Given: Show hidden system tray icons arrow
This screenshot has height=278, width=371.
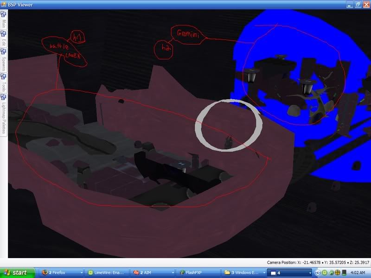Looking at the screenshot, I should tap(318, 273).
